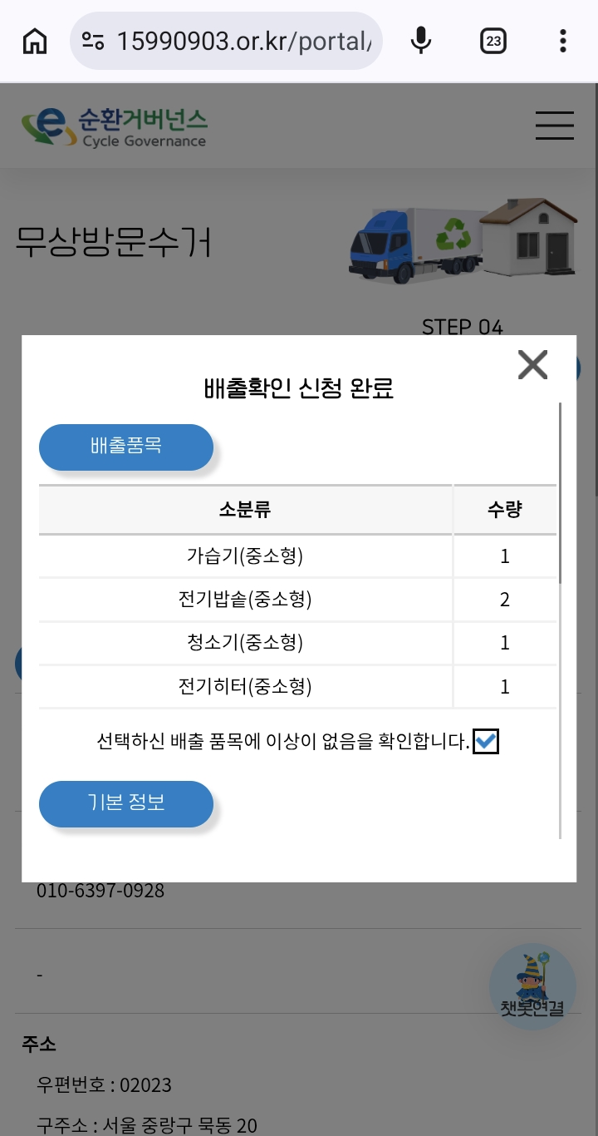Screen dimensions: 598x1136
Task: Tap the browser home icon
Action: click(34, 41)
